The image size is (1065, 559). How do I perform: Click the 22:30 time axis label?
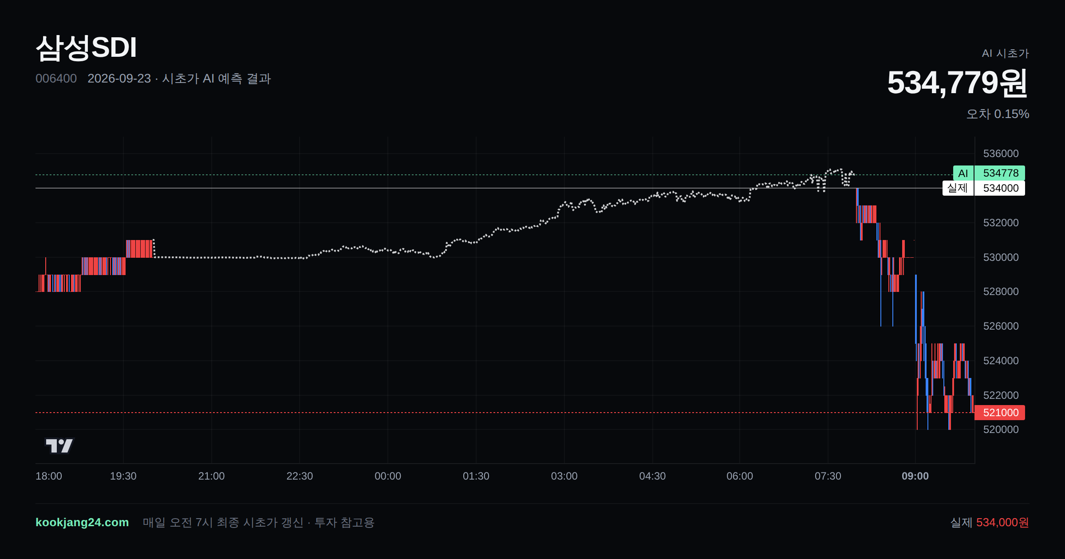[300, 476]
